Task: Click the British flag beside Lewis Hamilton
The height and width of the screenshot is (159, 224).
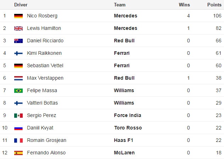Action: [x=18, y=28]
